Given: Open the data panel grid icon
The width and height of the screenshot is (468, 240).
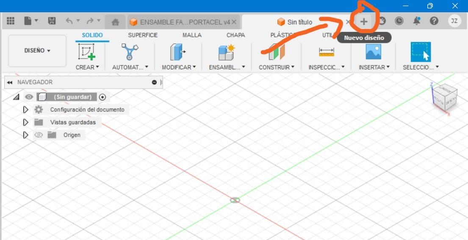Looking at the screenshot, I should 11,21.
